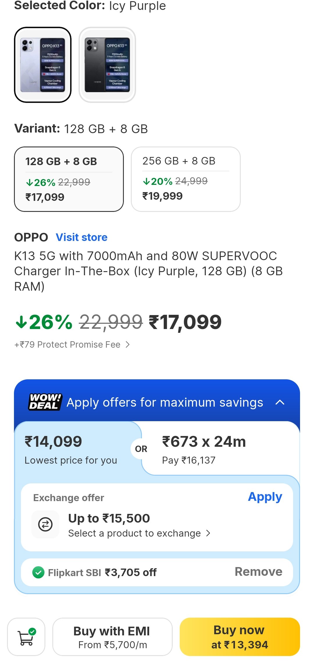Tap the exchange arrows icon
Image resolution: width=314 pixels, height=663 pixels.
[x=45, y=524]
